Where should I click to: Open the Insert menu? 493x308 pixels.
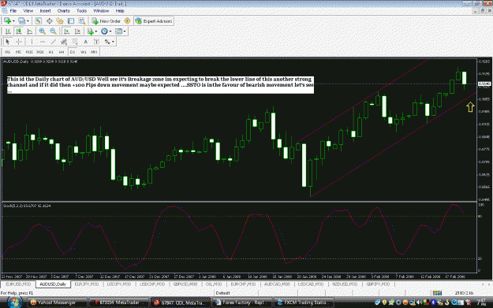(45, 11)
